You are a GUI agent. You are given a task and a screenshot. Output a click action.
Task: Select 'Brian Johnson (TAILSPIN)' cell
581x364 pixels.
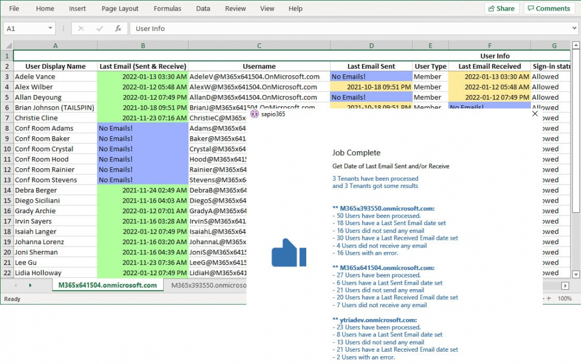[55, 108]
